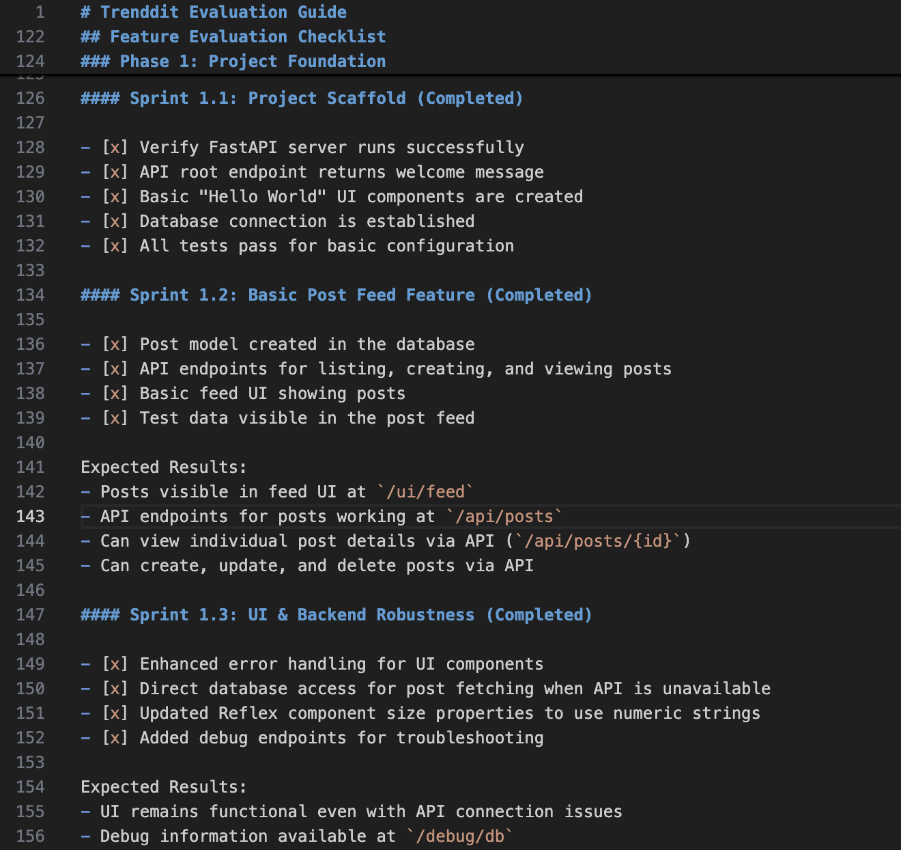The height and width of the screenshot is (850, 901).
Task: Jump to sticky header Trenddit Evaluation Guide
Action: (213, 12)
